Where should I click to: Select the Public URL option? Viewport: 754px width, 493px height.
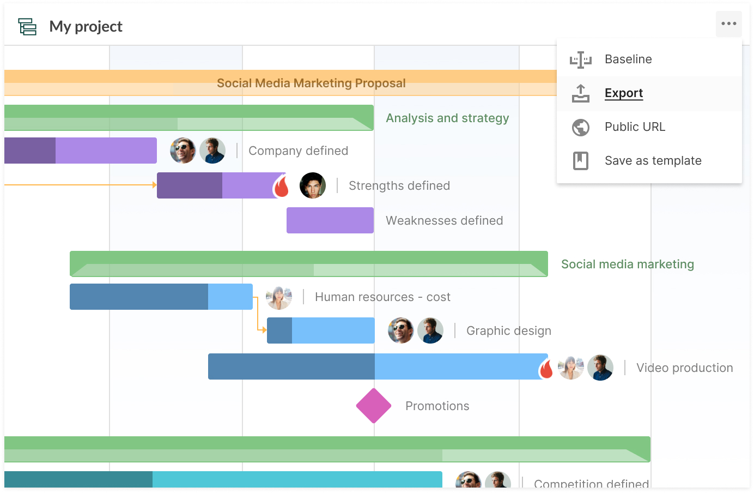pyautogui.click(x=635, y=127)
